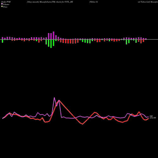Click the 'Daily PVM' title text
This screenshot has width=158, height=158.
[6, 2]
